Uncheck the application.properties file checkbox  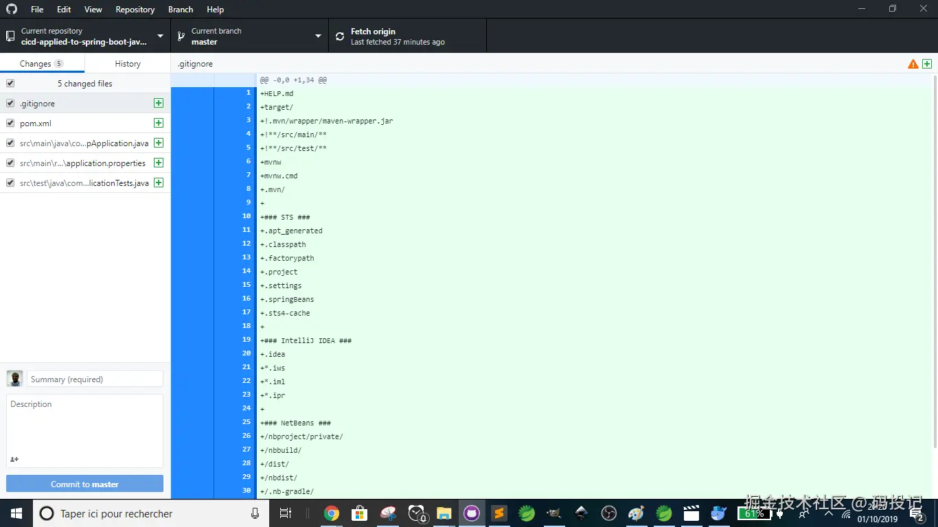pos(10,163)
